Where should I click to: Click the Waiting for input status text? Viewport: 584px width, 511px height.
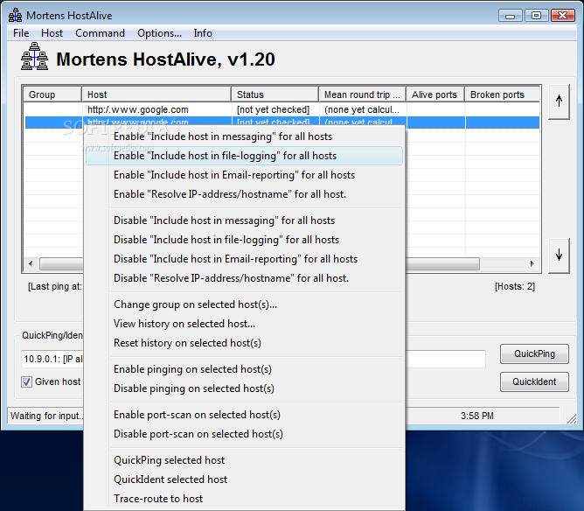(x=46, y=416)
